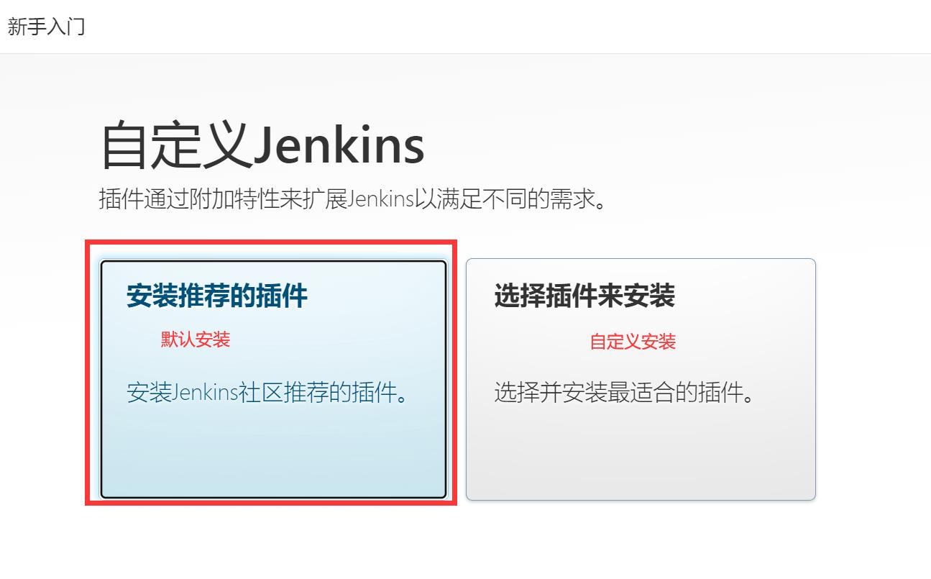Click empty area of the gray plugin card

coord(641,453)
